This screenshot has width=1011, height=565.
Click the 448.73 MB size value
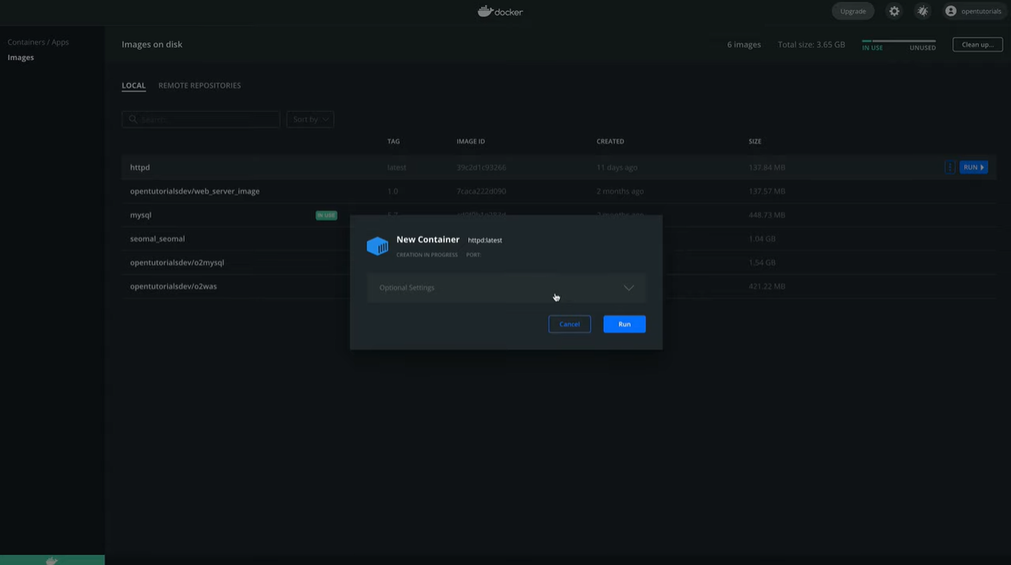(x=767, y=215)
